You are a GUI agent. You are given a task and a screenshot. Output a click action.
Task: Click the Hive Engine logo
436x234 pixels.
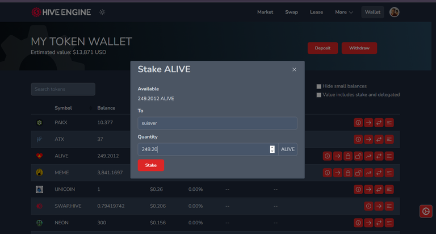click(x=61, y=12)
